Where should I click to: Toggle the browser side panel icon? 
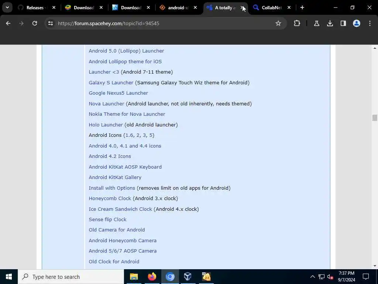coord(343,23)
